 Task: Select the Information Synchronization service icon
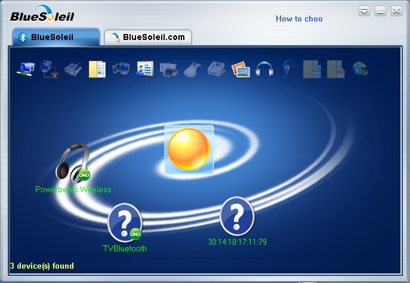click(x=121, y=69)
